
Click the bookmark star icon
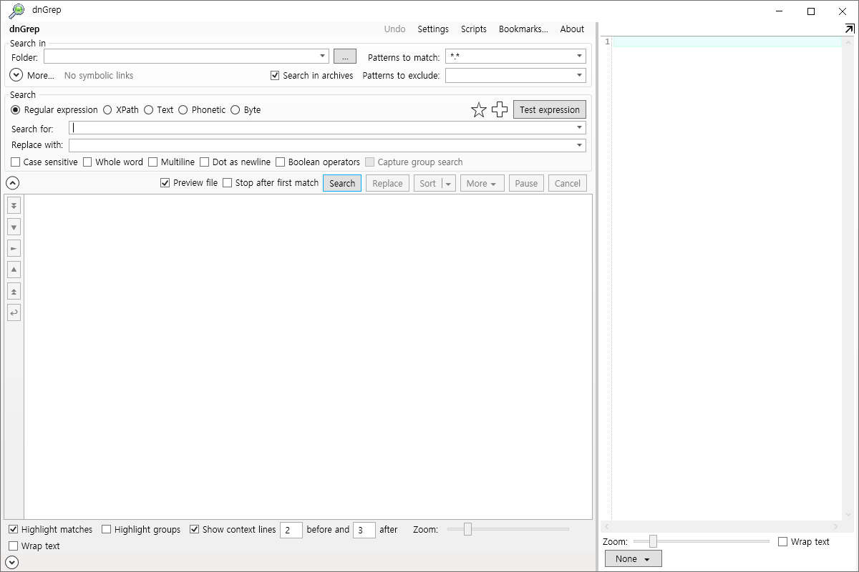point(479,109)
